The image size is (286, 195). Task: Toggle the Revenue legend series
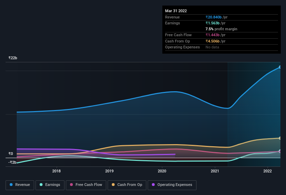tap(20, 185)
